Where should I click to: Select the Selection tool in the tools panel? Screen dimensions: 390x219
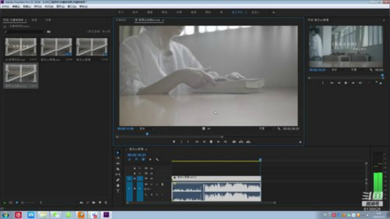(118, 153)
